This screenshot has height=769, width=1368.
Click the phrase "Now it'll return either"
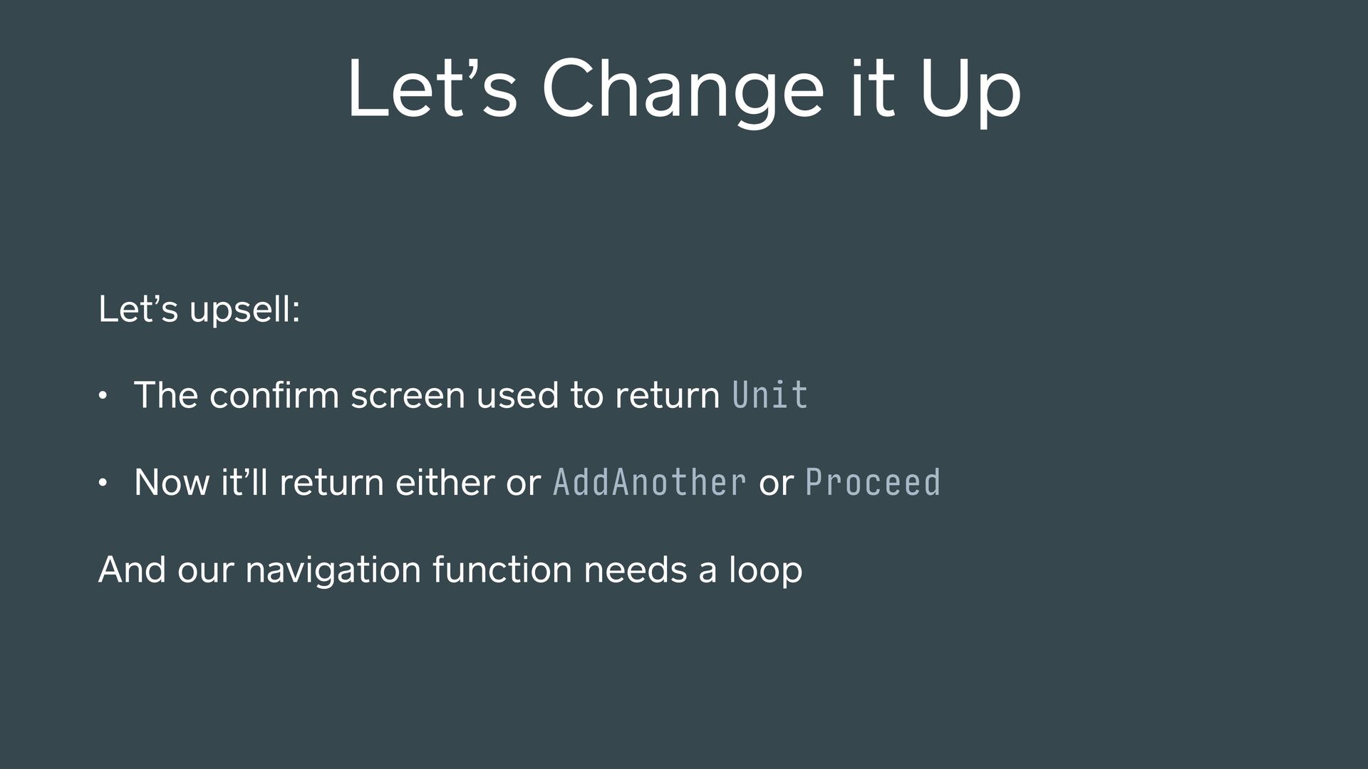pyautogui.click(x=316, y=482)
